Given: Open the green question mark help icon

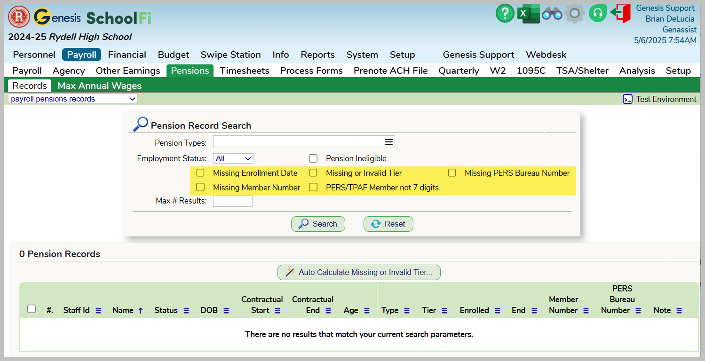Looking at the screenshot, I should pos(505,13).
